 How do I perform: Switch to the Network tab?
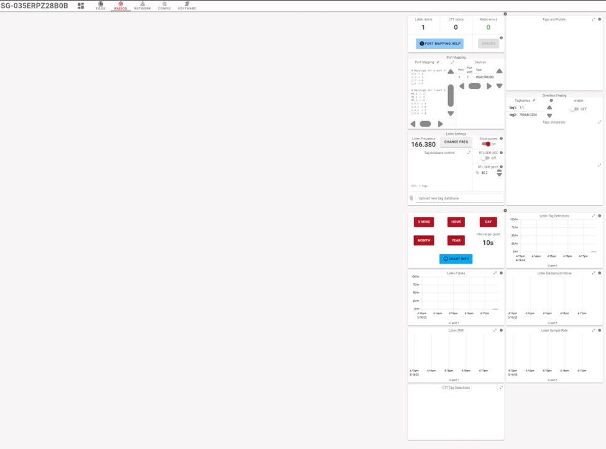(142, 6)
